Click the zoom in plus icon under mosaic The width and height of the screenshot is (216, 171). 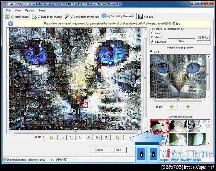117,137
